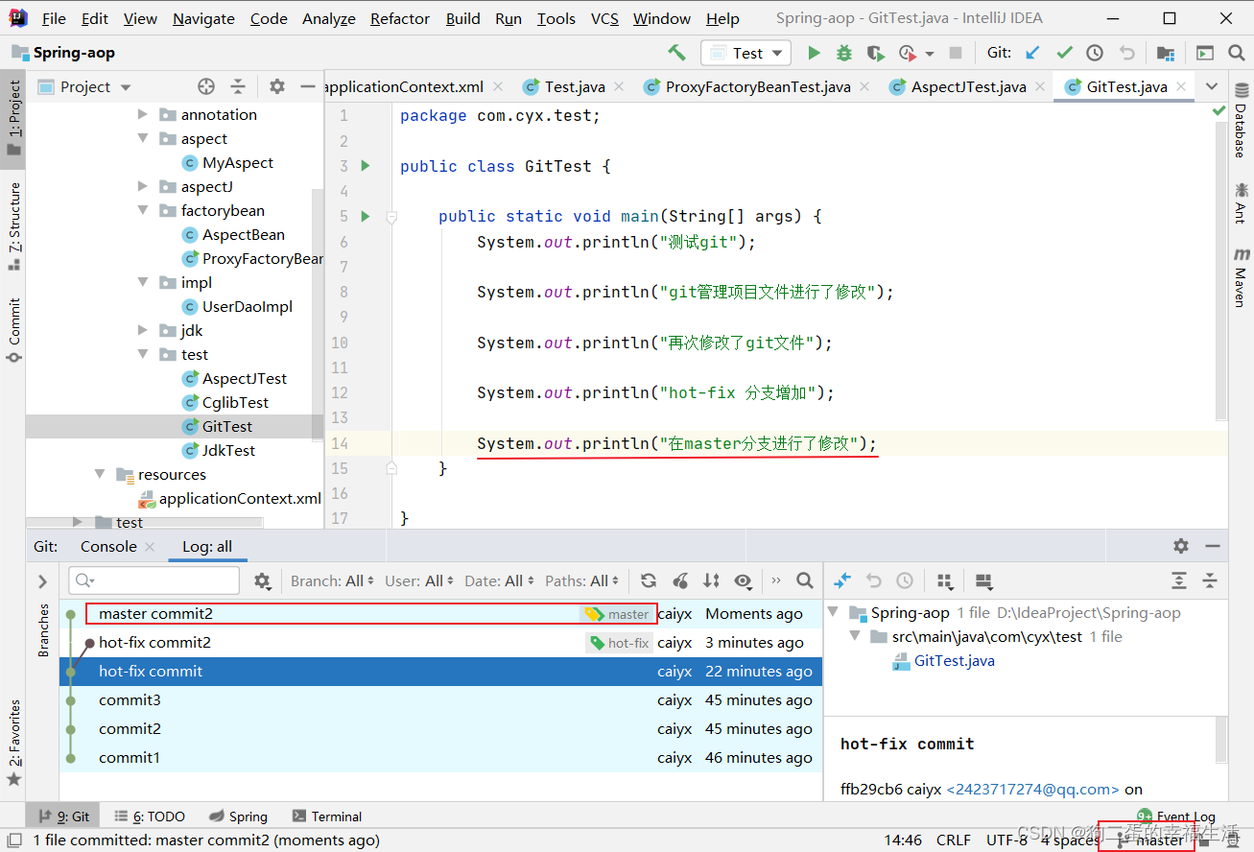1254x852 pixels.
Task: Open Date filter dropdown
Action: pyautogui.click(x=500, y=580)
